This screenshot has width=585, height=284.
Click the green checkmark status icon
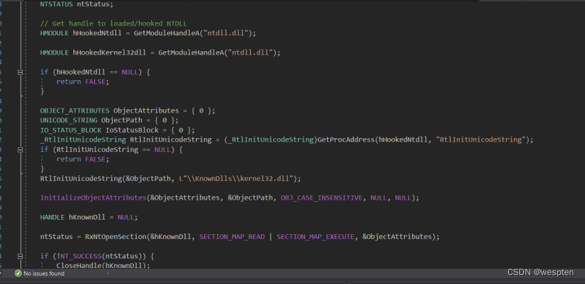[x=18, y=274]
